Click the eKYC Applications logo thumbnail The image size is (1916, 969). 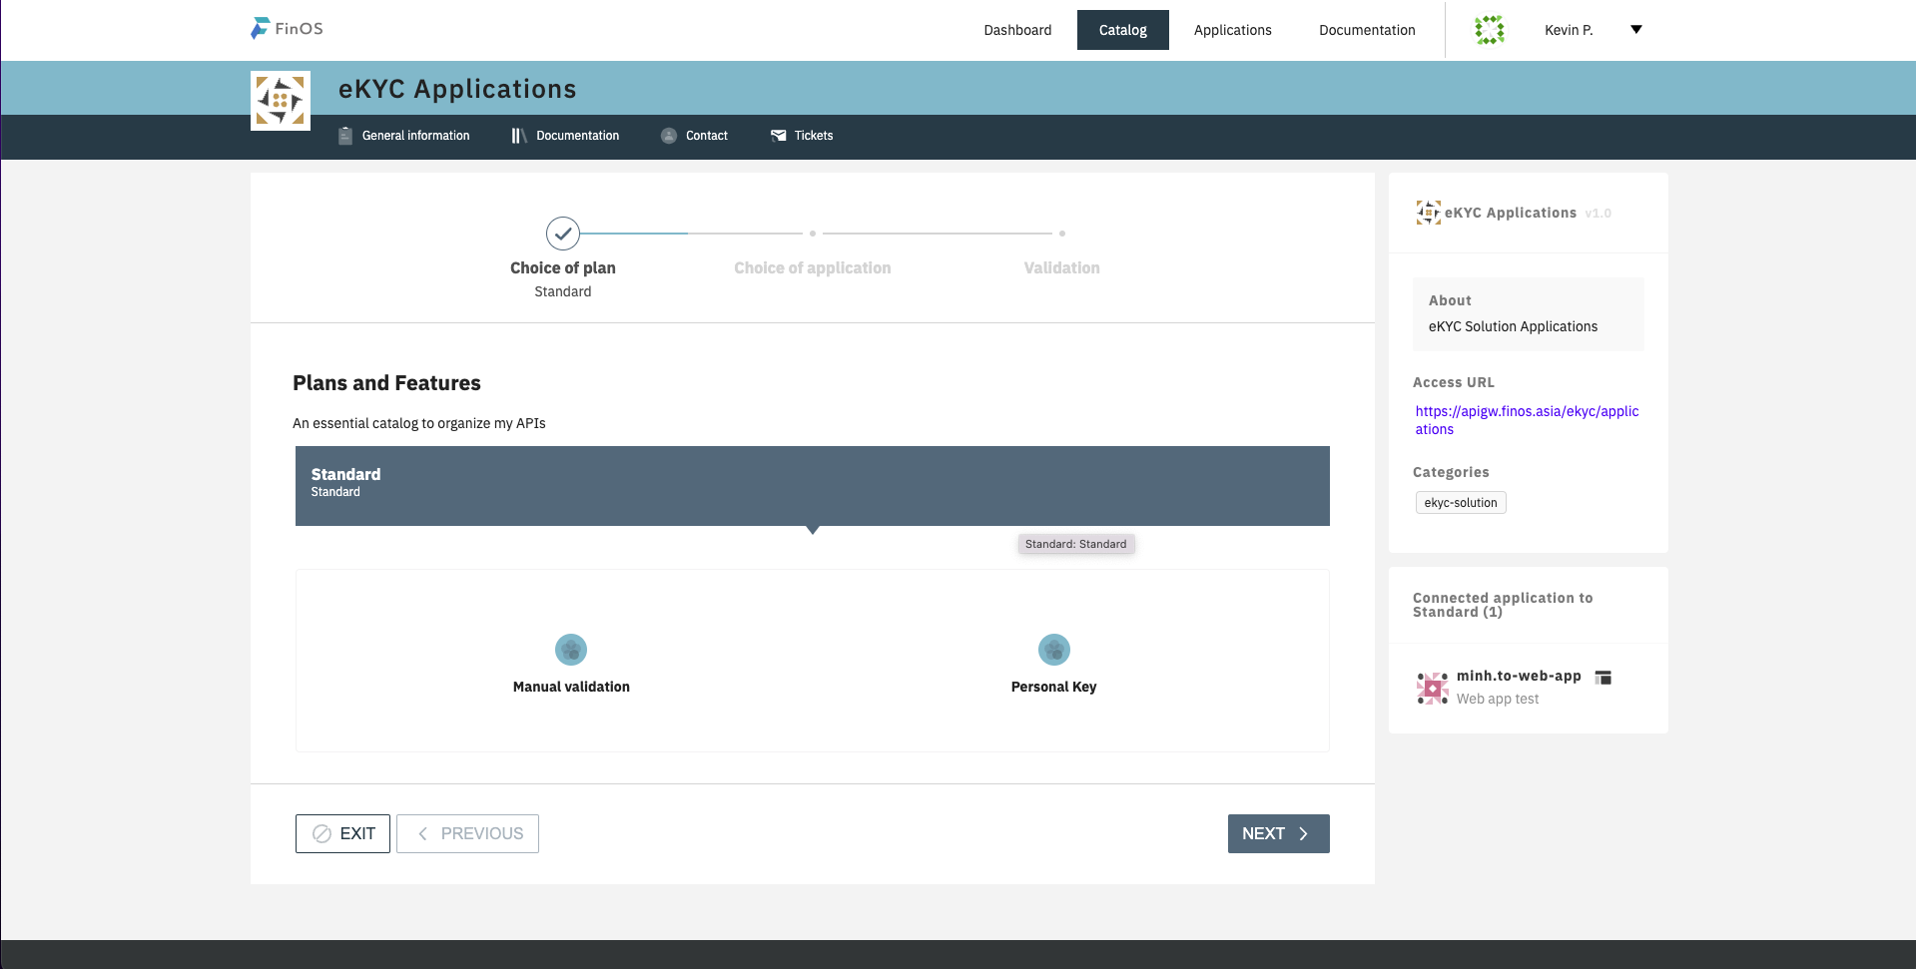click(281, 101)
